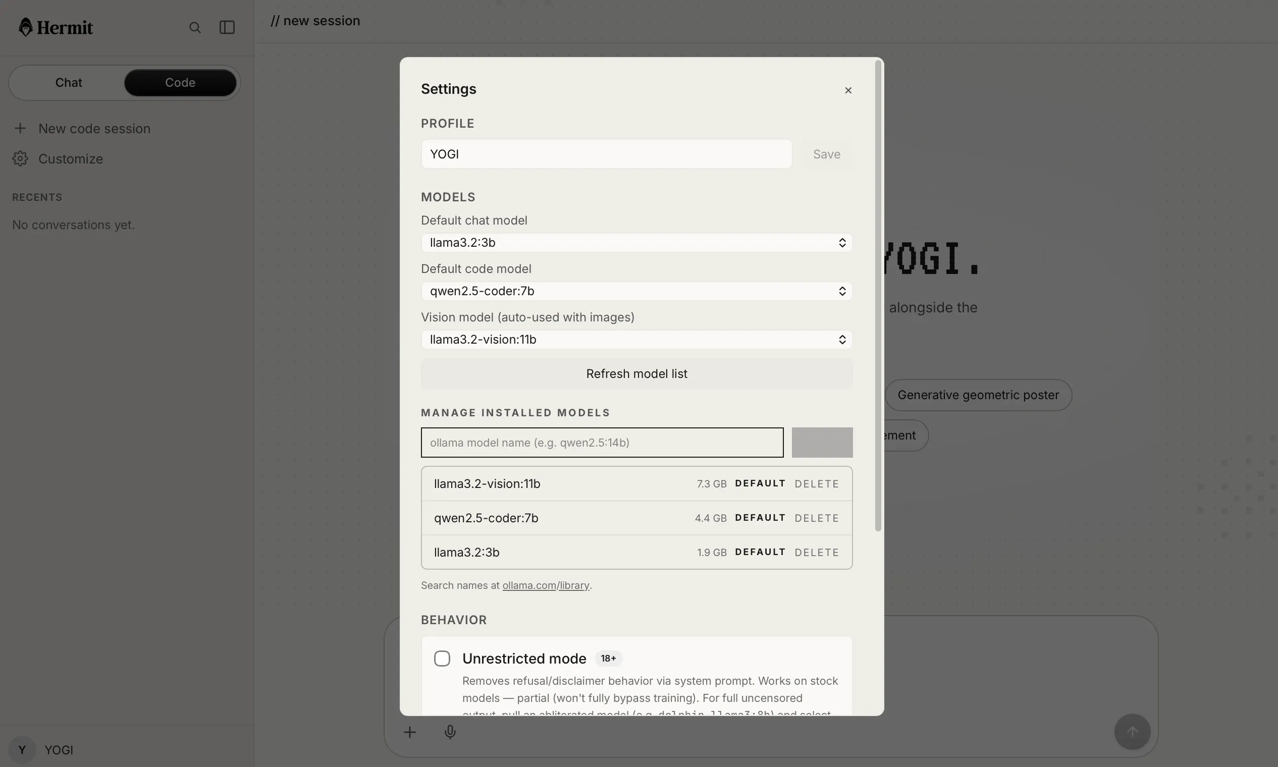This screenshot has height=767, width=1278.
Task: Click the YOGI profile name in the sidebar footer
Action: [x=59, y=750]
